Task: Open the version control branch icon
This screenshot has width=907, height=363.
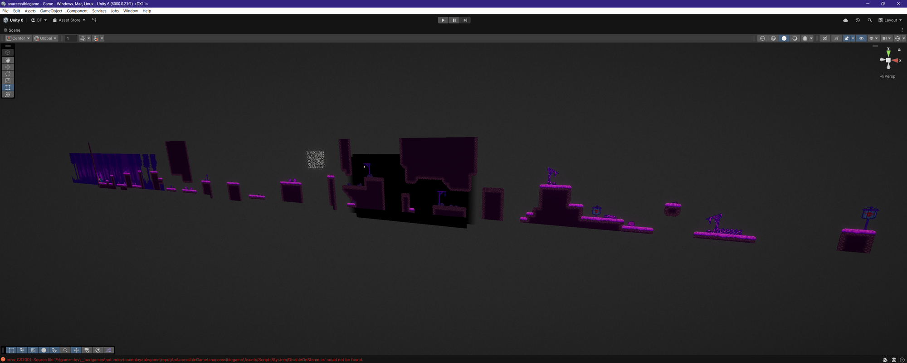Action: coord(94,20)
